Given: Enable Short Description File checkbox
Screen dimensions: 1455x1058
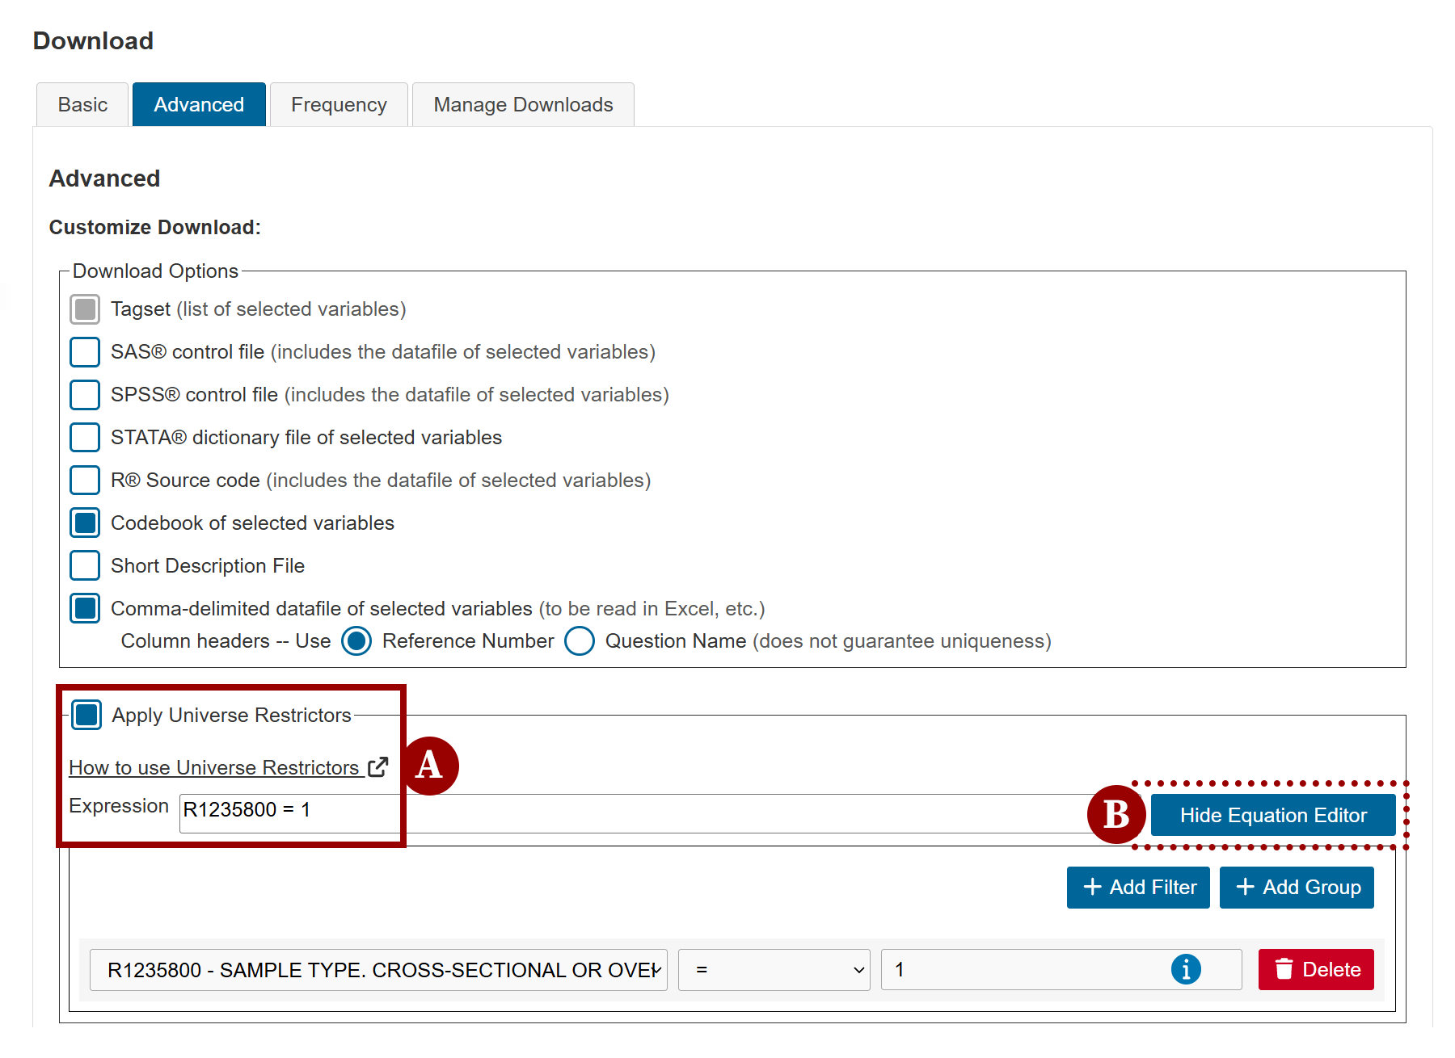Looking at the screenshot, I should tap(85, 566).
